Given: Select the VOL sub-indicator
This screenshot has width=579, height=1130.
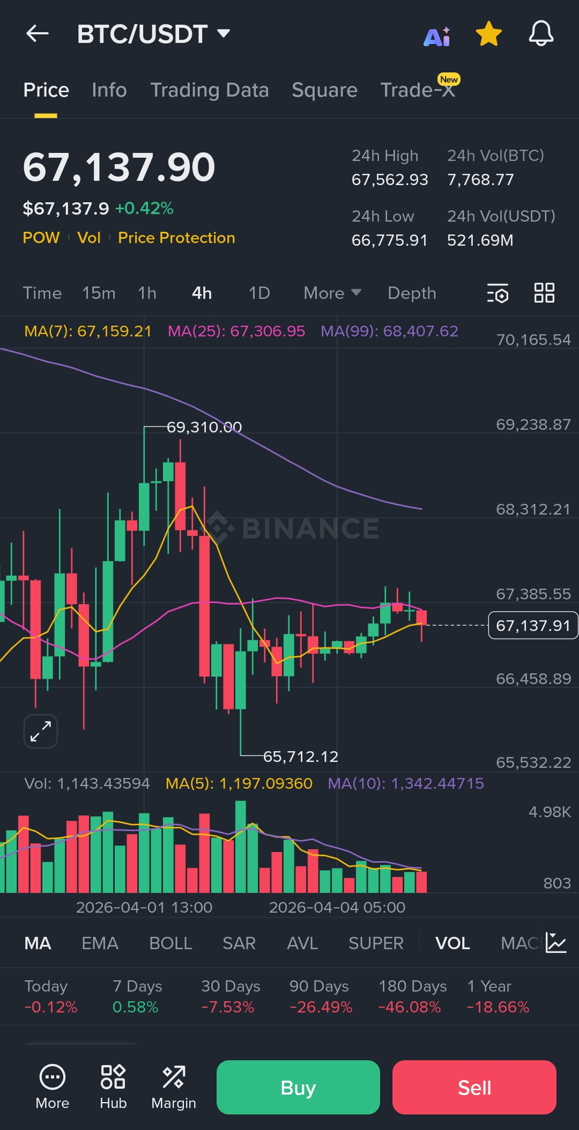Looking at the screenshot, I should tap(452, 943).
